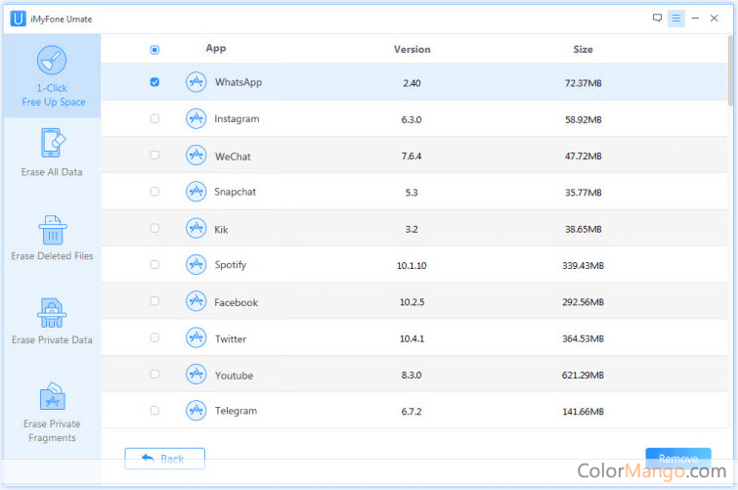This screenshot has height=490, width=738.
Task: Check the Instagram checkbox
Action: (x=154, y=118)
